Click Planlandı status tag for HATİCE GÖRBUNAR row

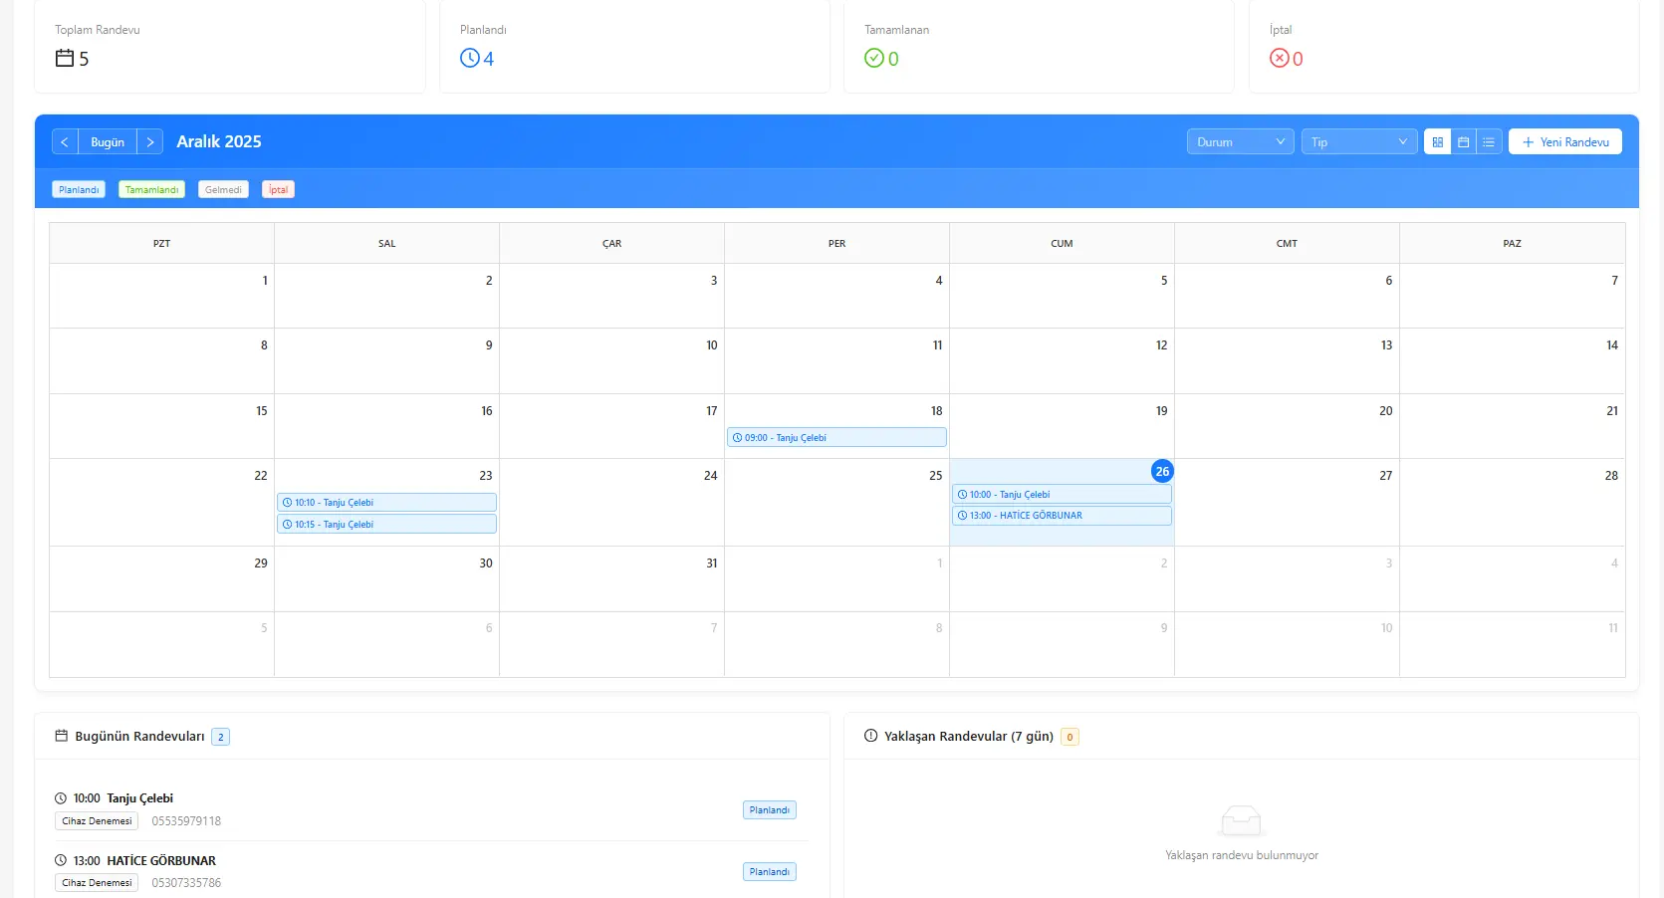tap(770, 872)
